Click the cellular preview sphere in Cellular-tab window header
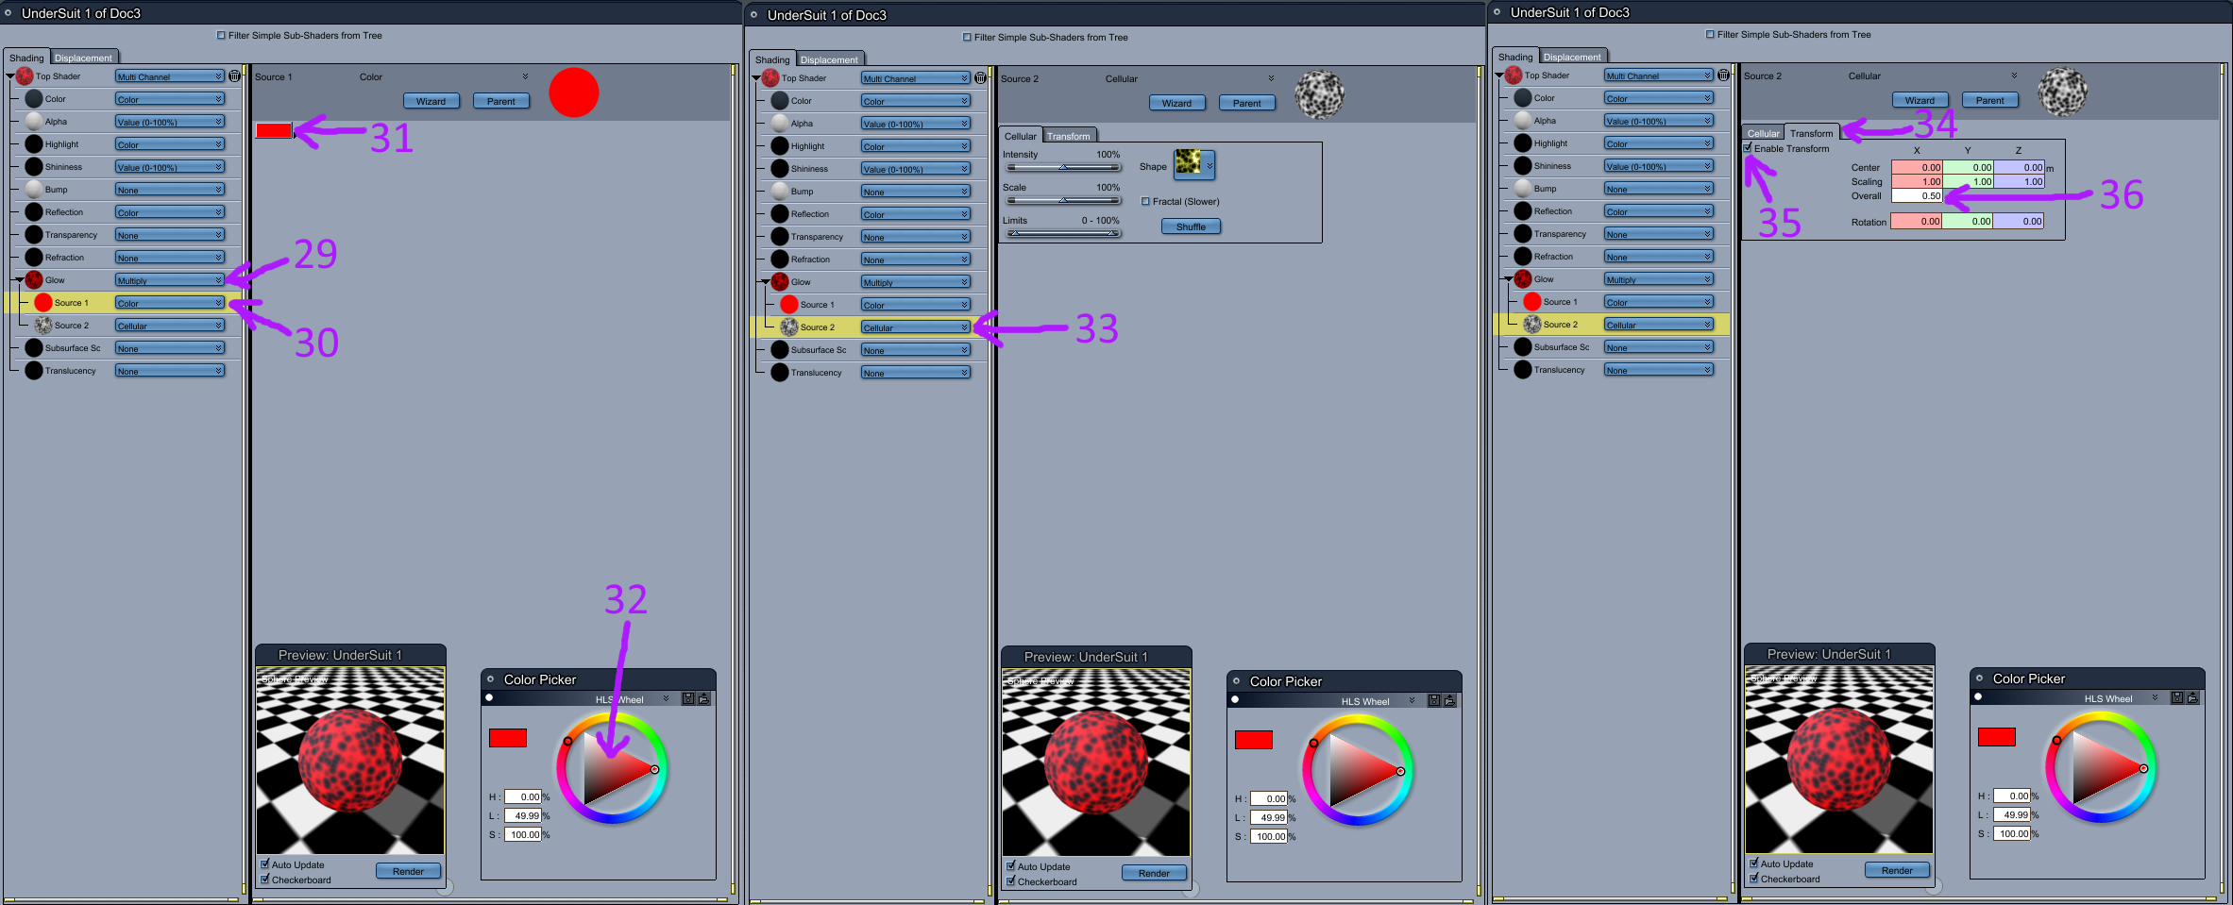Viewport: 2233px width, 905px height. 1319,94
